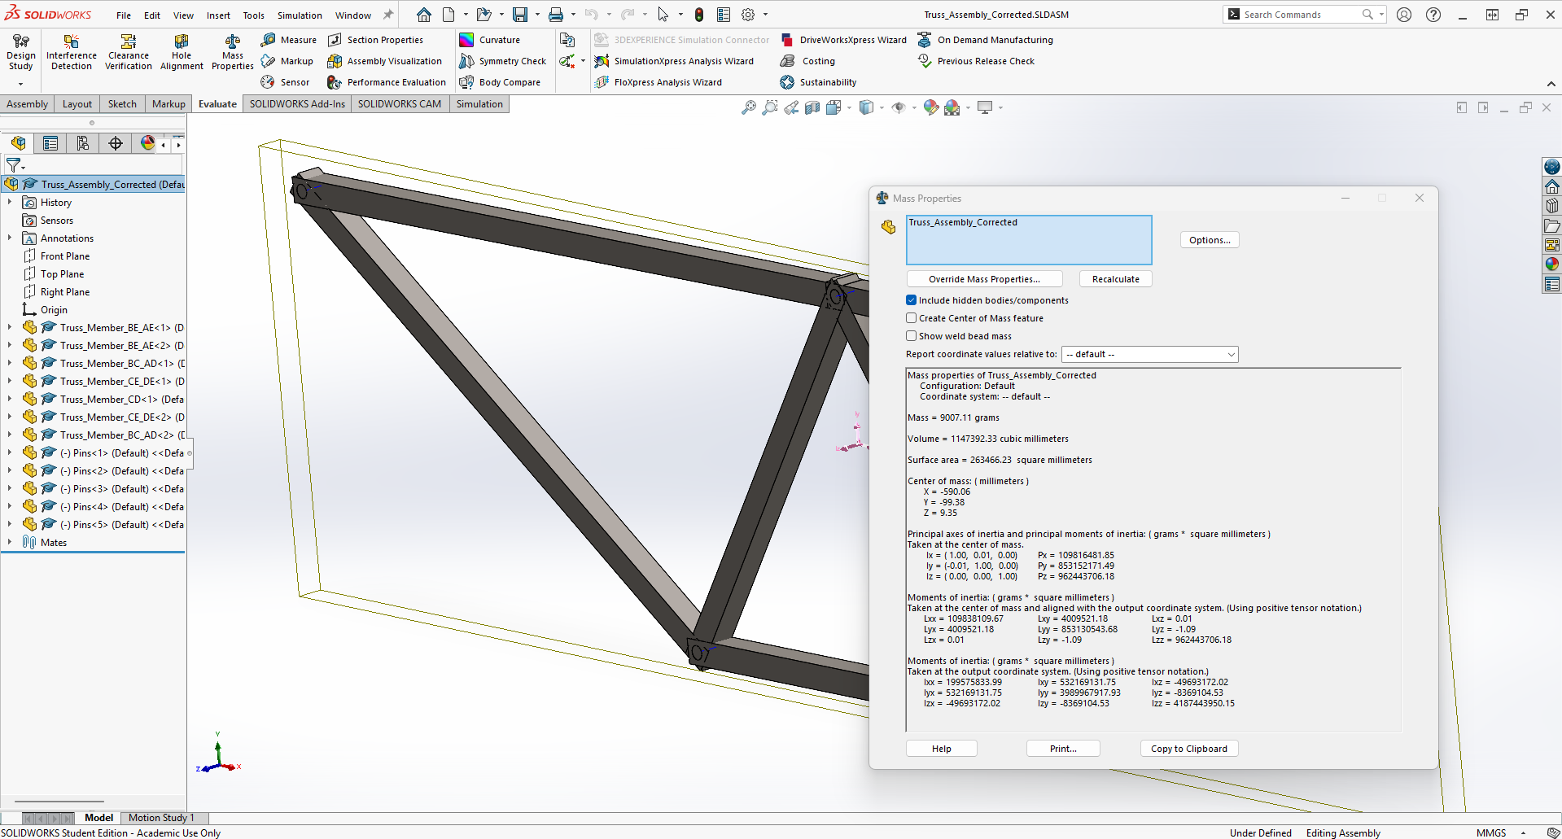
Task: Select the Origin tree item
Action: click(x=54, y=310)
